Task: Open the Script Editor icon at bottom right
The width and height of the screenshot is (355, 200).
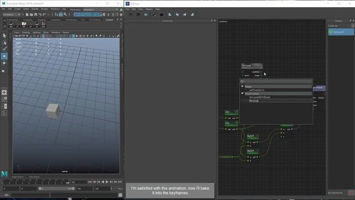Action: [x=120, y=195]
